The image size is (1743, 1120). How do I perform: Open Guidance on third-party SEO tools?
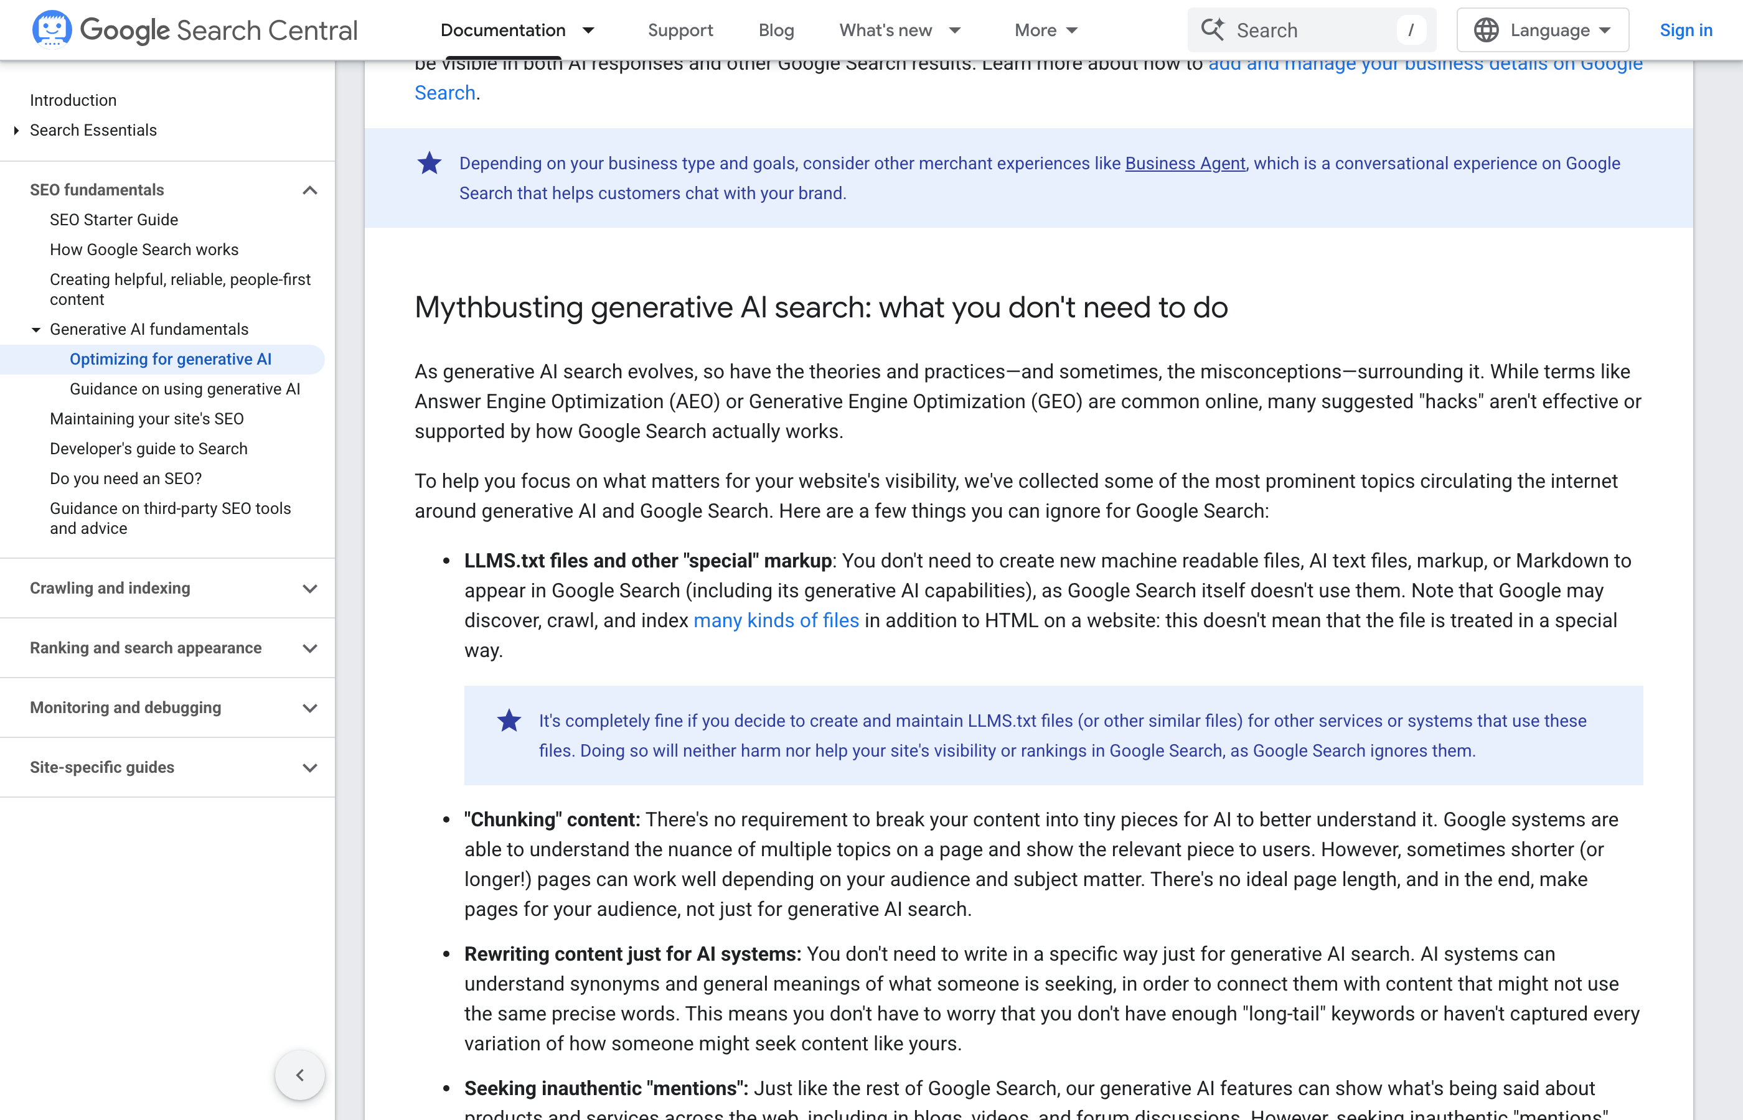click(170, 518)
